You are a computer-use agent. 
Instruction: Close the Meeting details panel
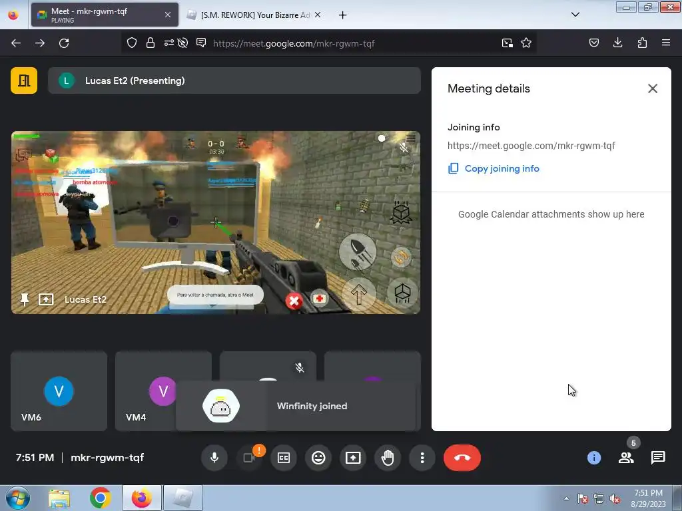(653, 88)
